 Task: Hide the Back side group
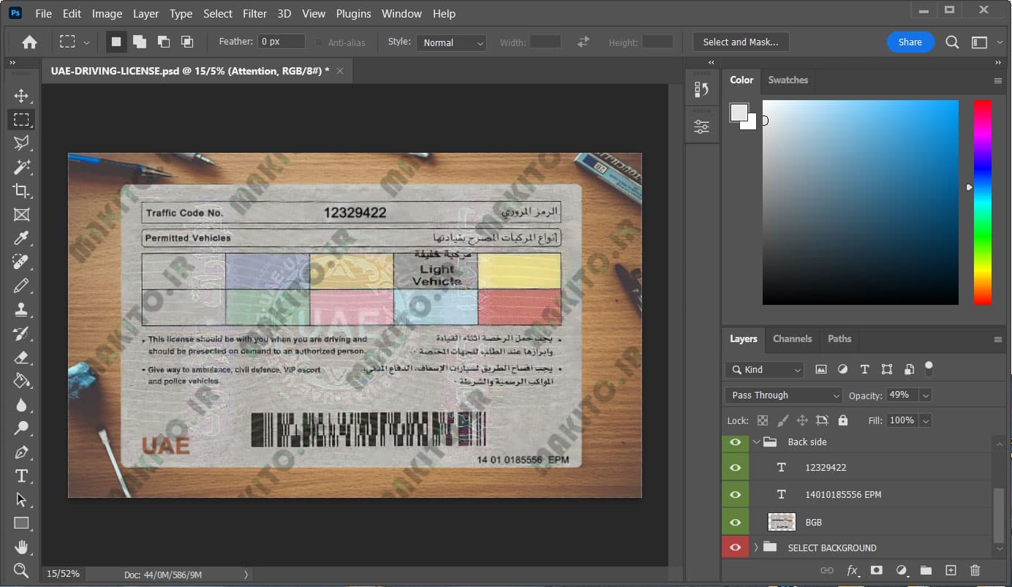pos(735,442)
